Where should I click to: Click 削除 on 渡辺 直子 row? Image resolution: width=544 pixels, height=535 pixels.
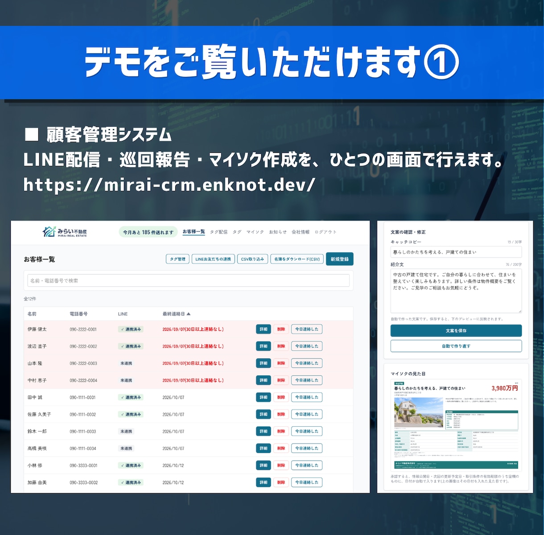[281, 346]
